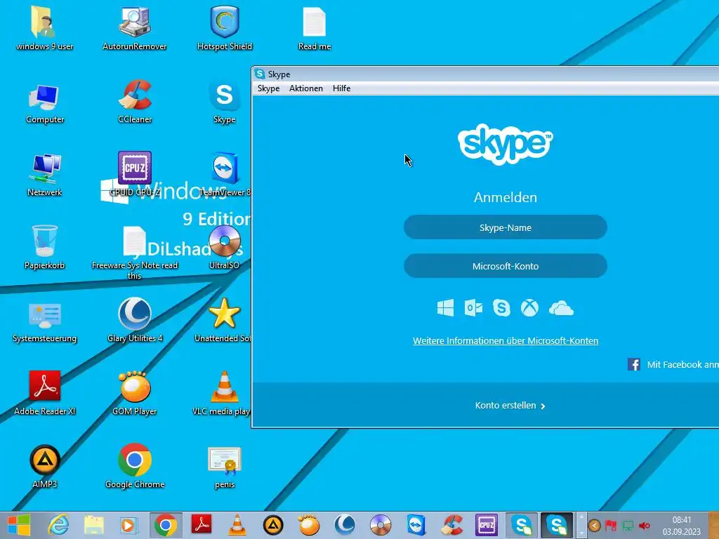The height and width of the screenshot is (539, 719).
Task: Select Adobe Reader XI desktop icon
Action: pos(44,393)
